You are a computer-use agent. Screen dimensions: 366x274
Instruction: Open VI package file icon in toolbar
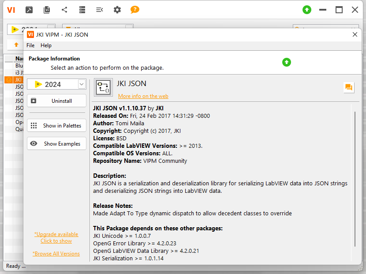click(x=47, y=10)
